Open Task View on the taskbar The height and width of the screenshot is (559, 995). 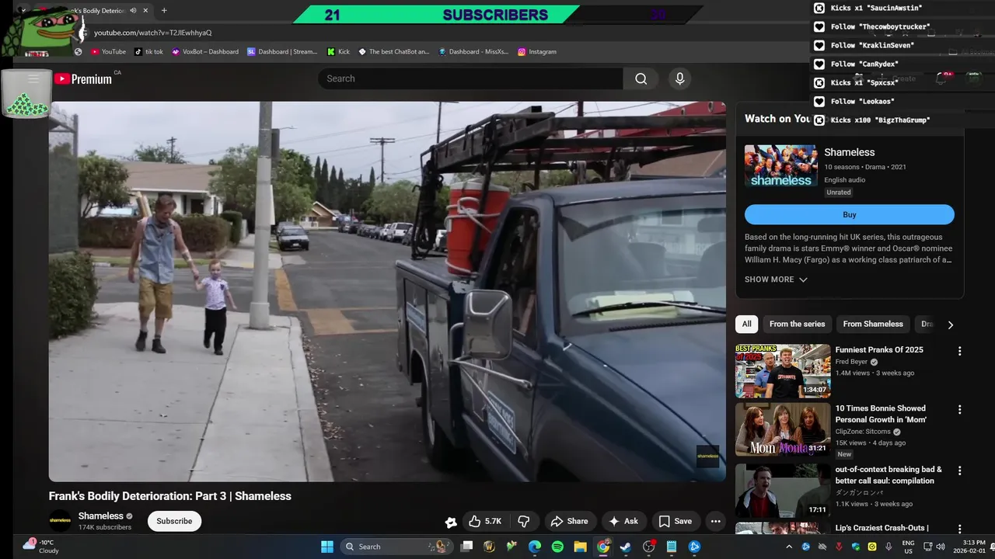(466, 547)
